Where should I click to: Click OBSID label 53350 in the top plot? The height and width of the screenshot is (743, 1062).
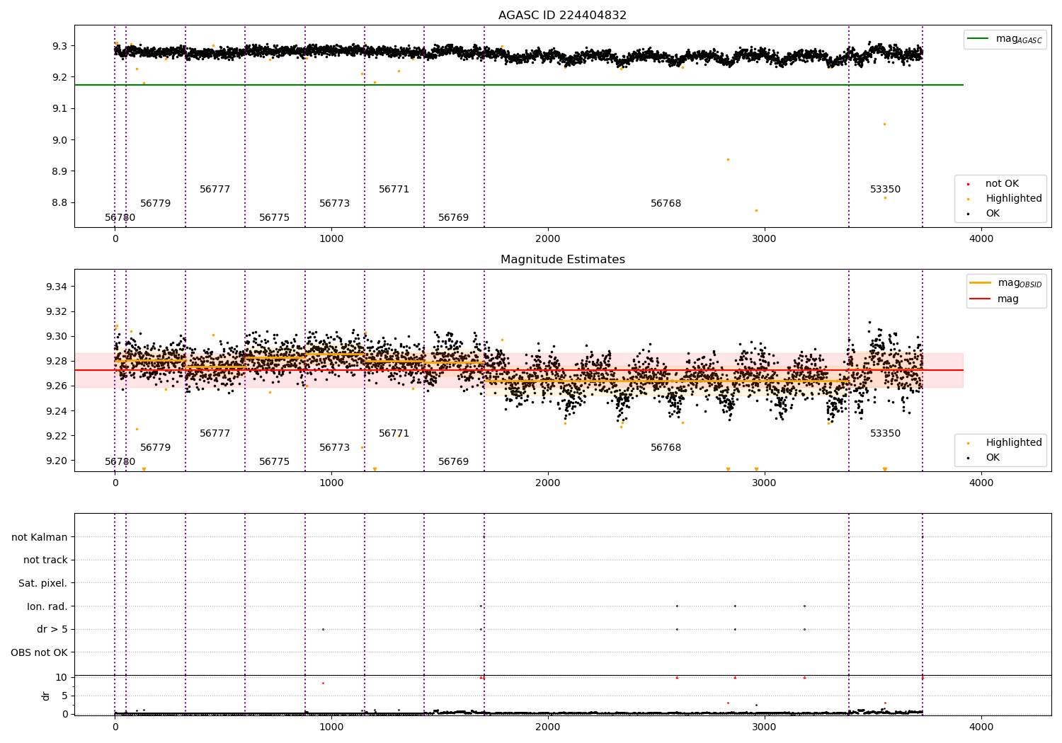tap(885, 189)
